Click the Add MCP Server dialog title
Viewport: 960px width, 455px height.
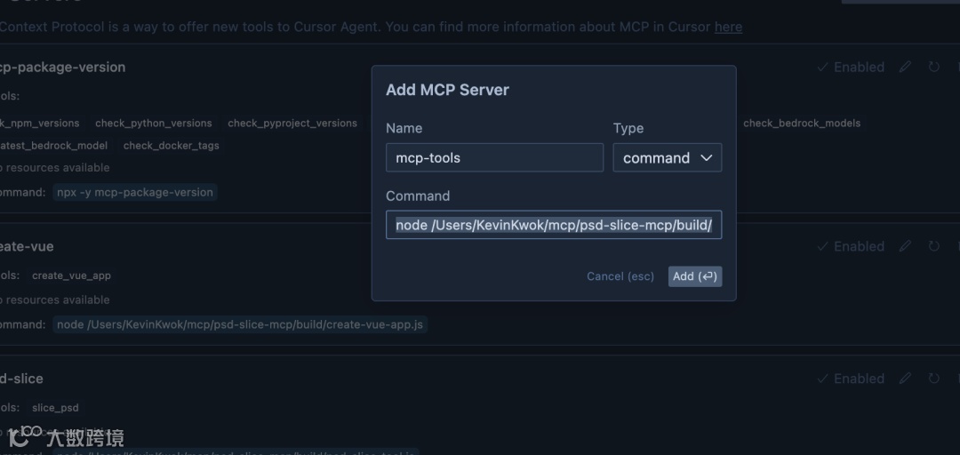click(447, 90)
